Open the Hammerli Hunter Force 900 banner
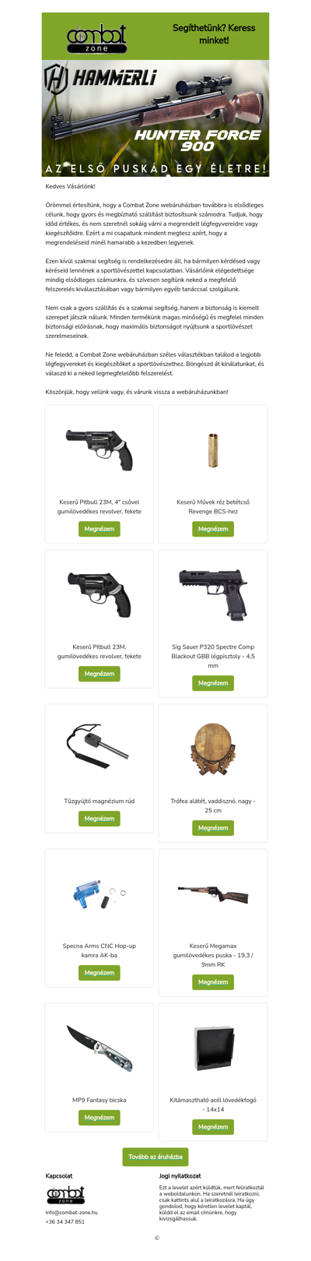 pos(155,118)
